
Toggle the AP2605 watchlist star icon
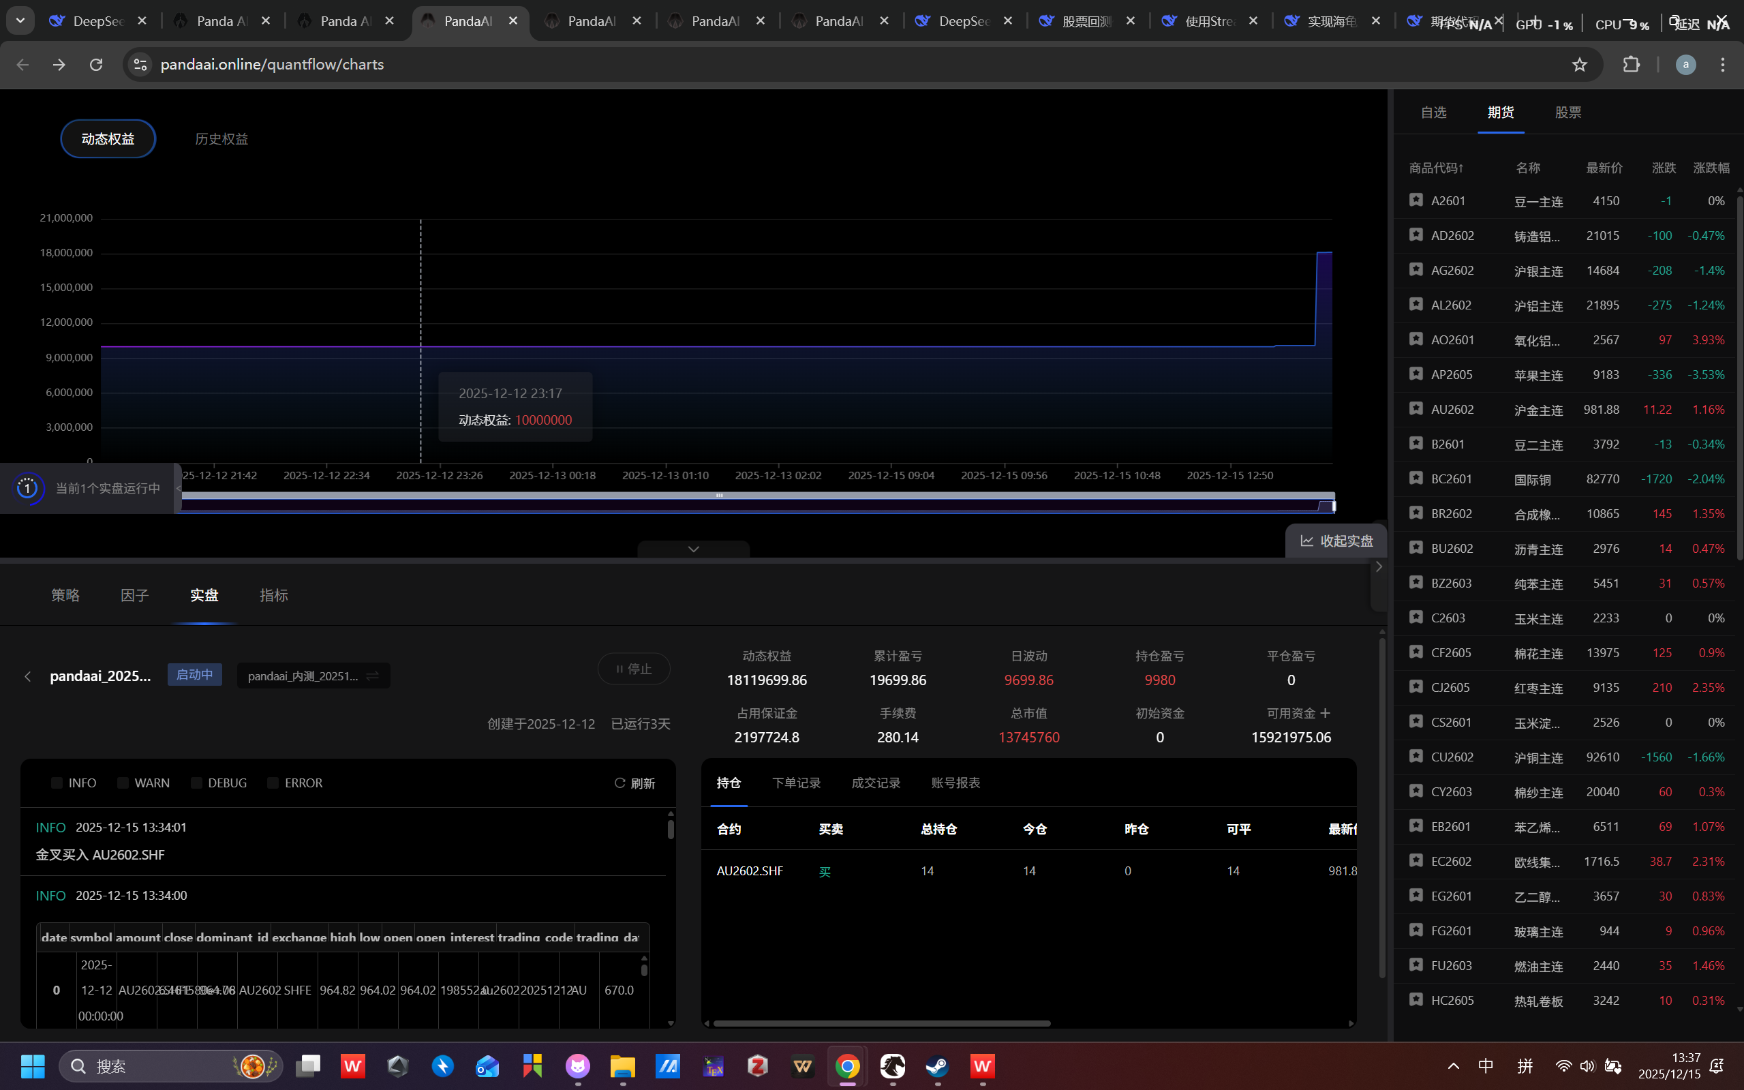pyautogui.click(x=1416, y=374)
